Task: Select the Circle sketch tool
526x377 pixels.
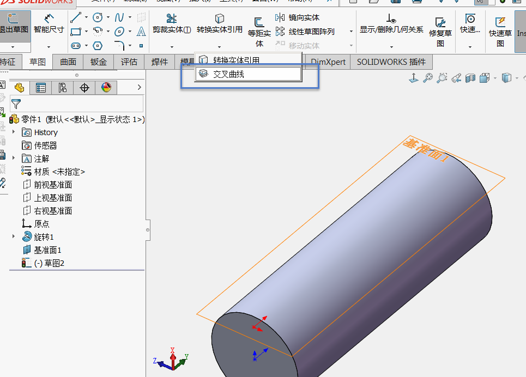Action: pyautogui.click(x=97, y=17)
